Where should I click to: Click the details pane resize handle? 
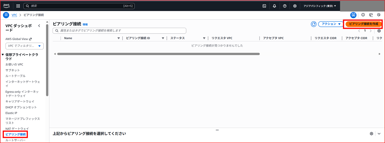click(x=217, y=130)
